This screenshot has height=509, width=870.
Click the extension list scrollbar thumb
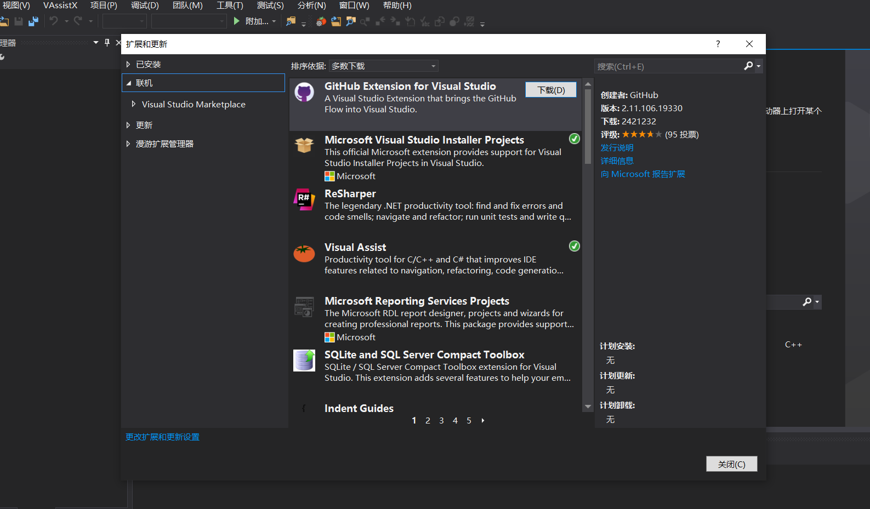588,127
